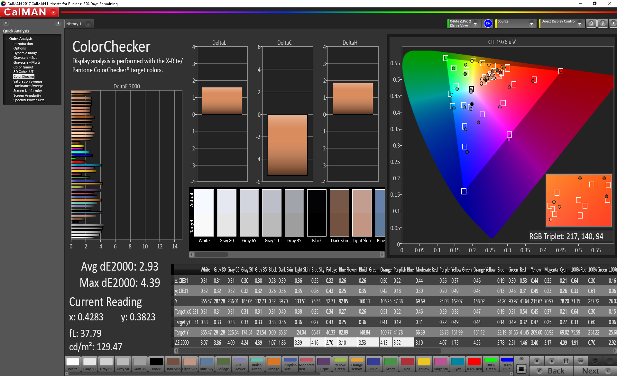Click the large black pattern window square
The height and width of the screenshot is (376, 617).
click(522, 369)
